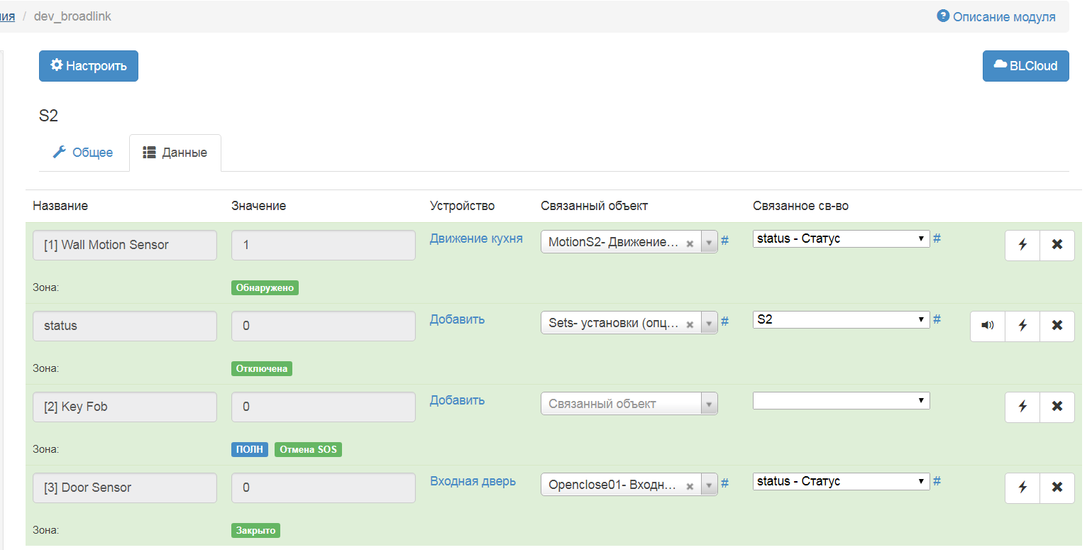
Task: Delete the Wall Motion Sensor row
Action: 1057,245
